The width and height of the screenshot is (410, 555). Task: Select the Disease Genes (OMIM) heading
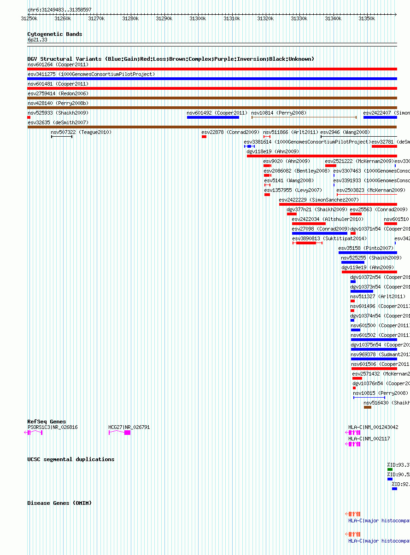(x=59, y=503)
